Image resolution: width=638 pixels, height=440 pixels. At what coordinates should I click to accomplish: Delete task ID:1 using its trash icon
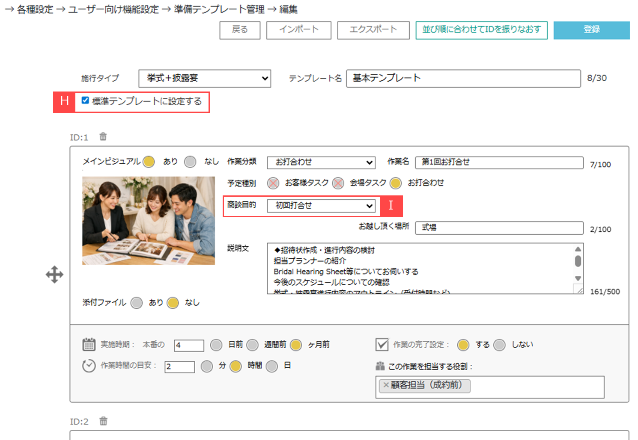(102, 136)
